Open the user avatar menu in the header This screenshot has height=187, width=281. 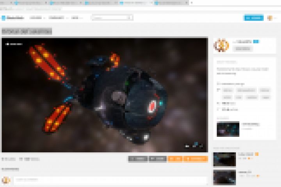tap(270, 18)
